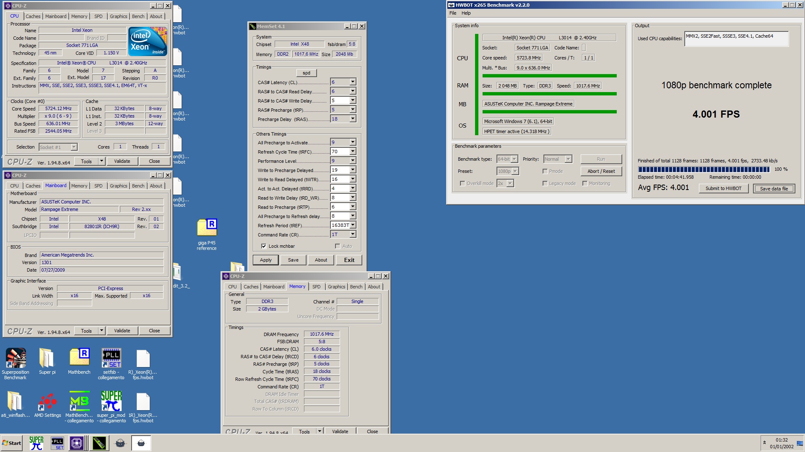Viewport: 805px width, 452px height.
Task: Click the Intel Xeon inside logo
Action: [148, 41]
